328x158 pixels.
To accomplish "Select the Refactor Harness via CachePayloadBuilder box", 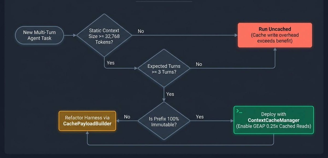I will point(87,121).
